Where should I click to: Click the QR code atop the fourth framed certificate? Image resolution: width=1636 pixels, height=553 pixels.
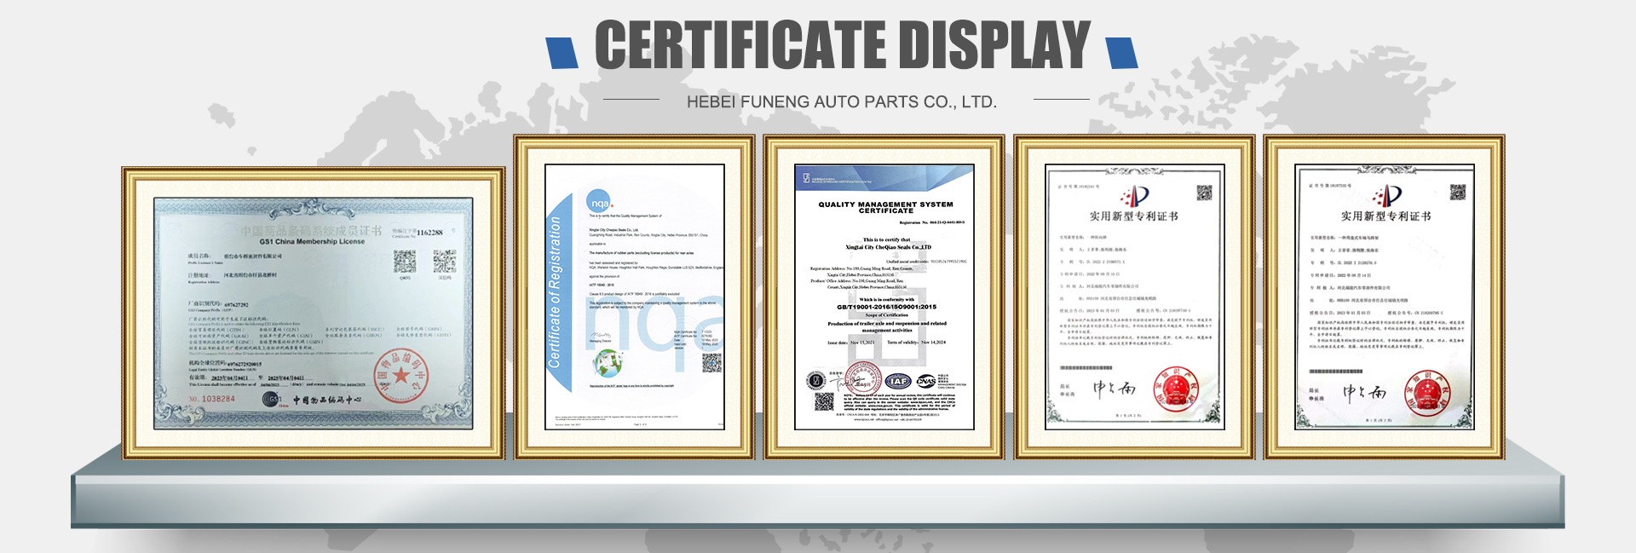tap(1204, 193)
